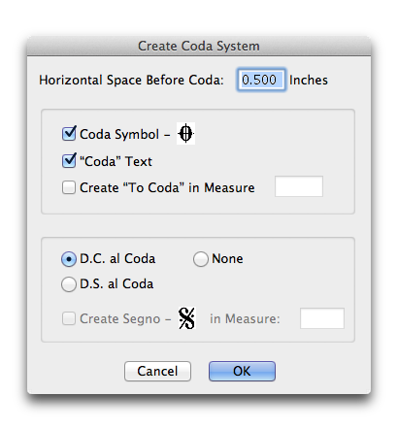Dismiss the dialog with Cancel

(x=157, y=371)
